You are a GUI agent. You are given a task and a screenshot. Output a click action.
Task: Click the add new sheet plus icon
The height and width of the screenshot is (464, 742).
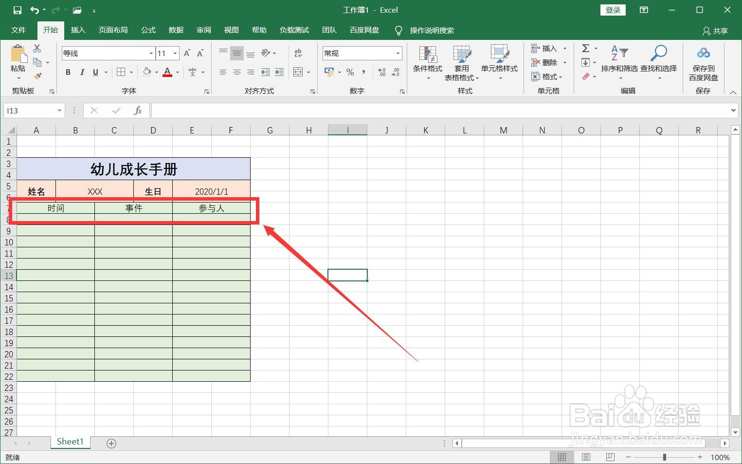click(111, 443)
